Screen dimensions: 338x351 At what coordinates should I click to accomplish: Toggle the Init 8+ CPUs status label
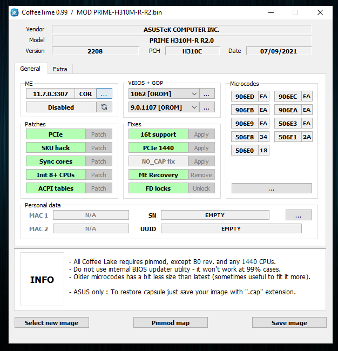tap(56, 174)
